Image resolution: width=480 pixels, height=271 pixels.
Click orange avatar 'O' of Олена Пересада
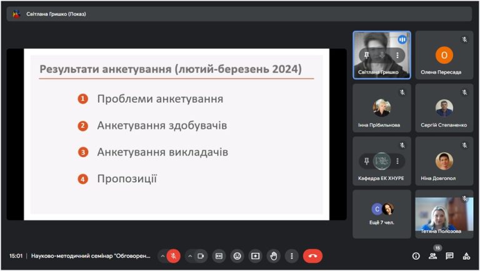click(x=444, y=55)
